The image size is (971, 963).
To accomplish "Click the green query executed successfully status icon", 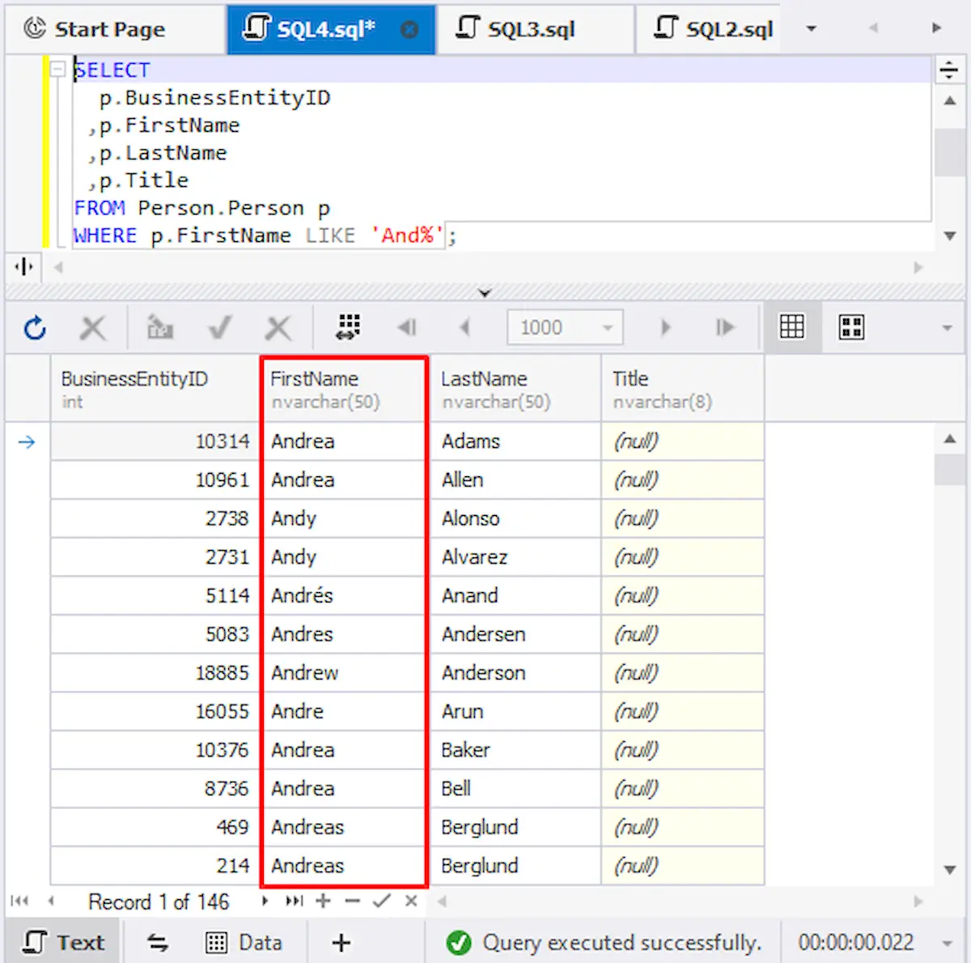I will click(458, 942).
